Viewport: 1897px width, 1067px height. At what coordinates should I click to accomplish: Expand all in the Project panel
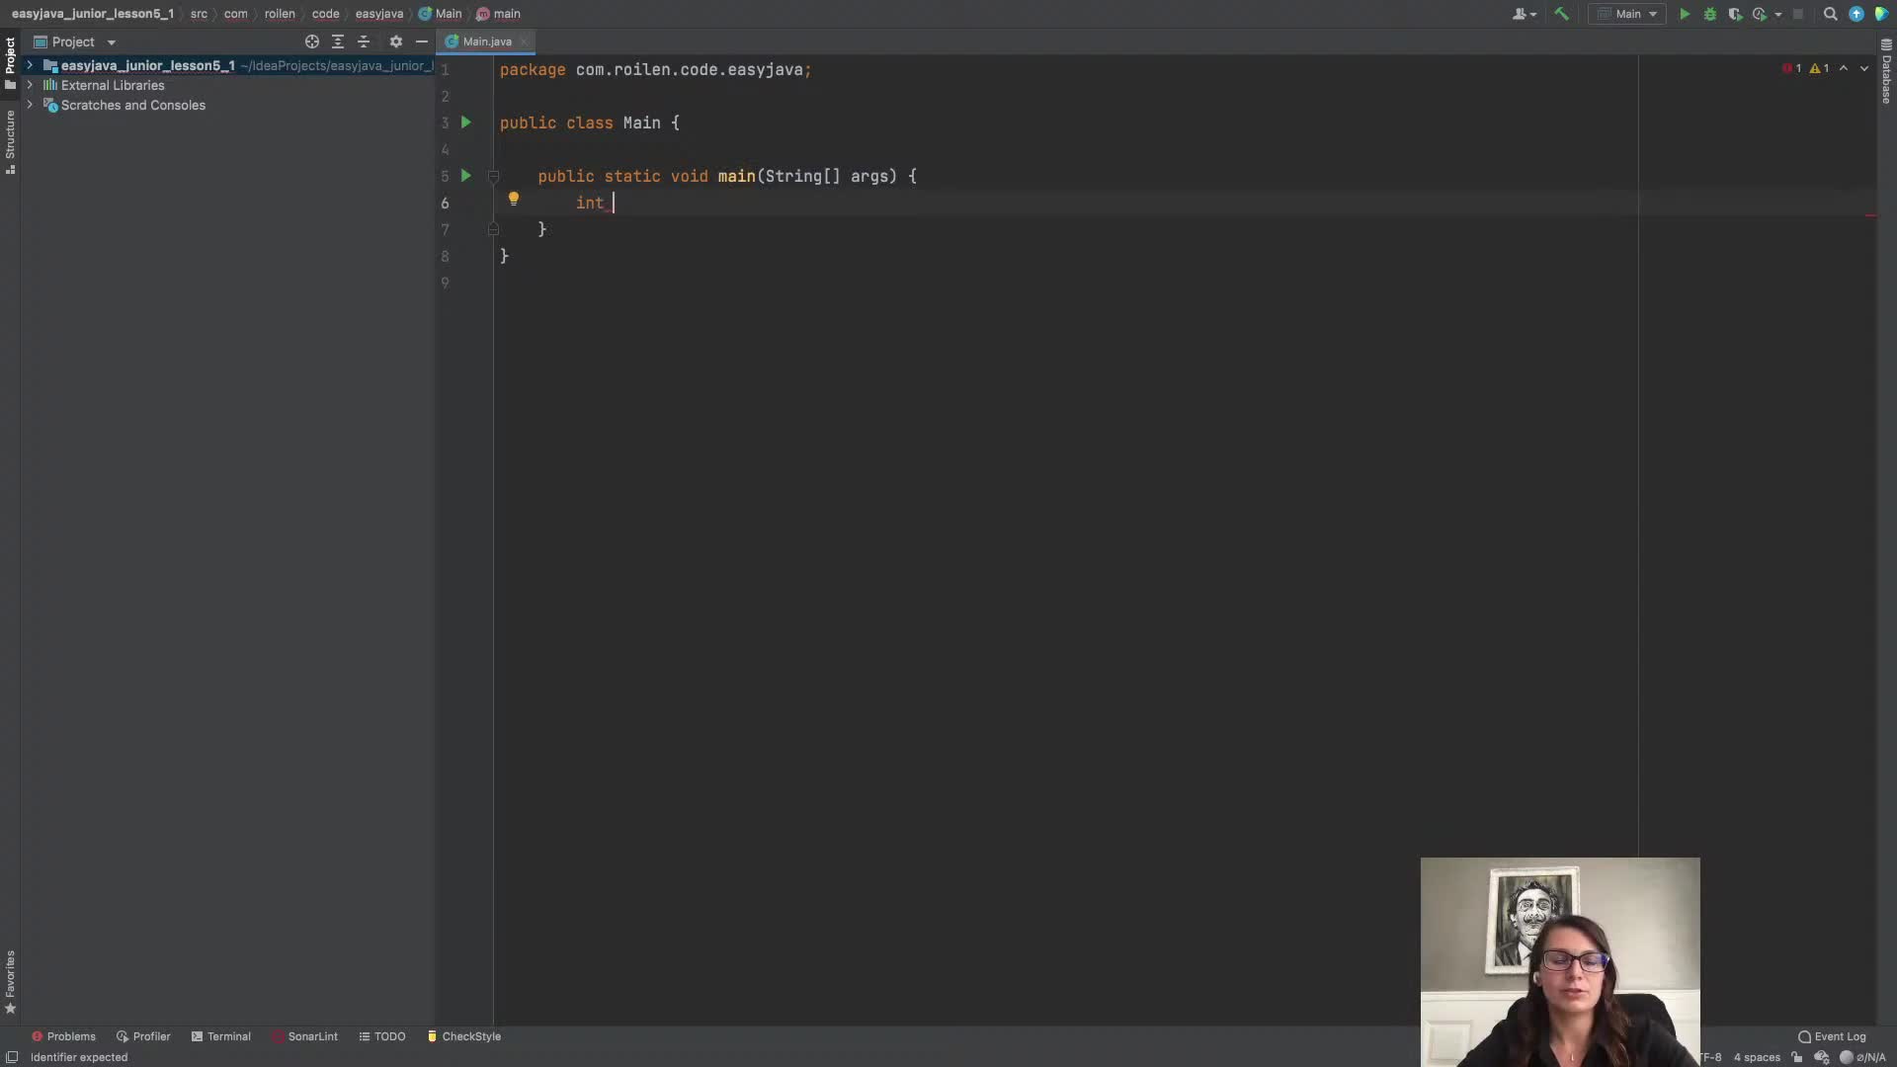click(x=338, y=41)
